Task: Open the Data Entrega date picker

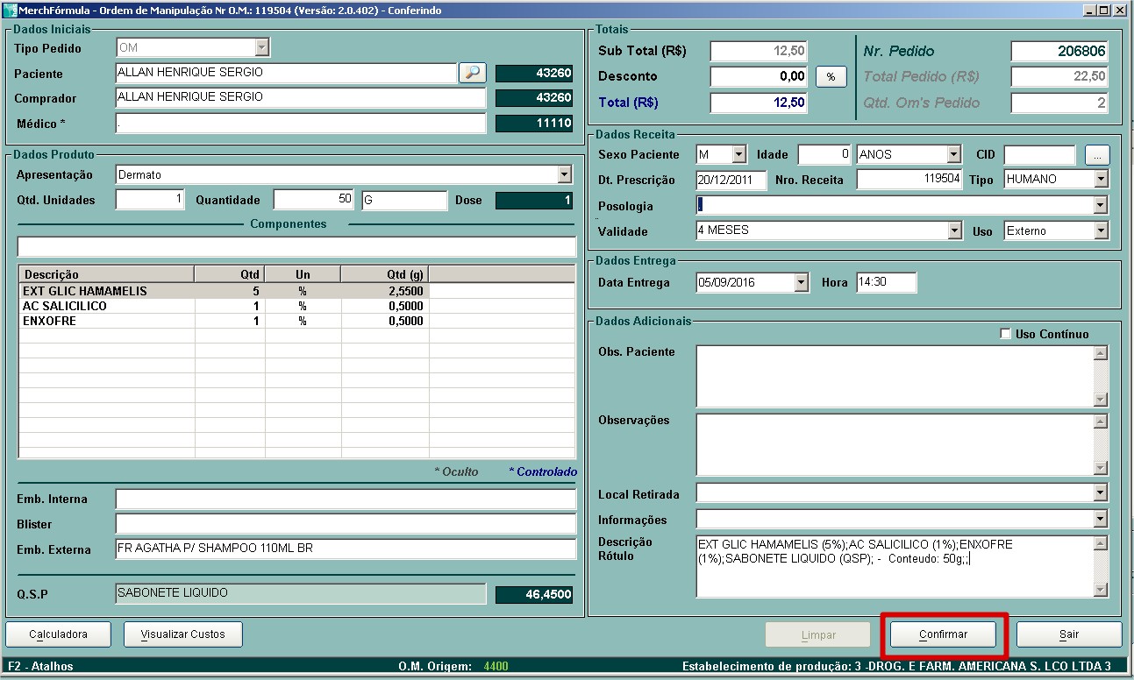Action: 800,283
